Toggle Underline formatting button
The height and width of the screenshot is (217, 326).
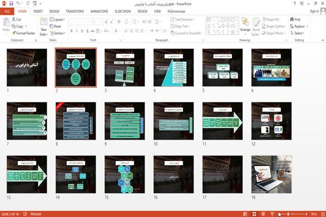pyautogui.click(x=82, y=31)
